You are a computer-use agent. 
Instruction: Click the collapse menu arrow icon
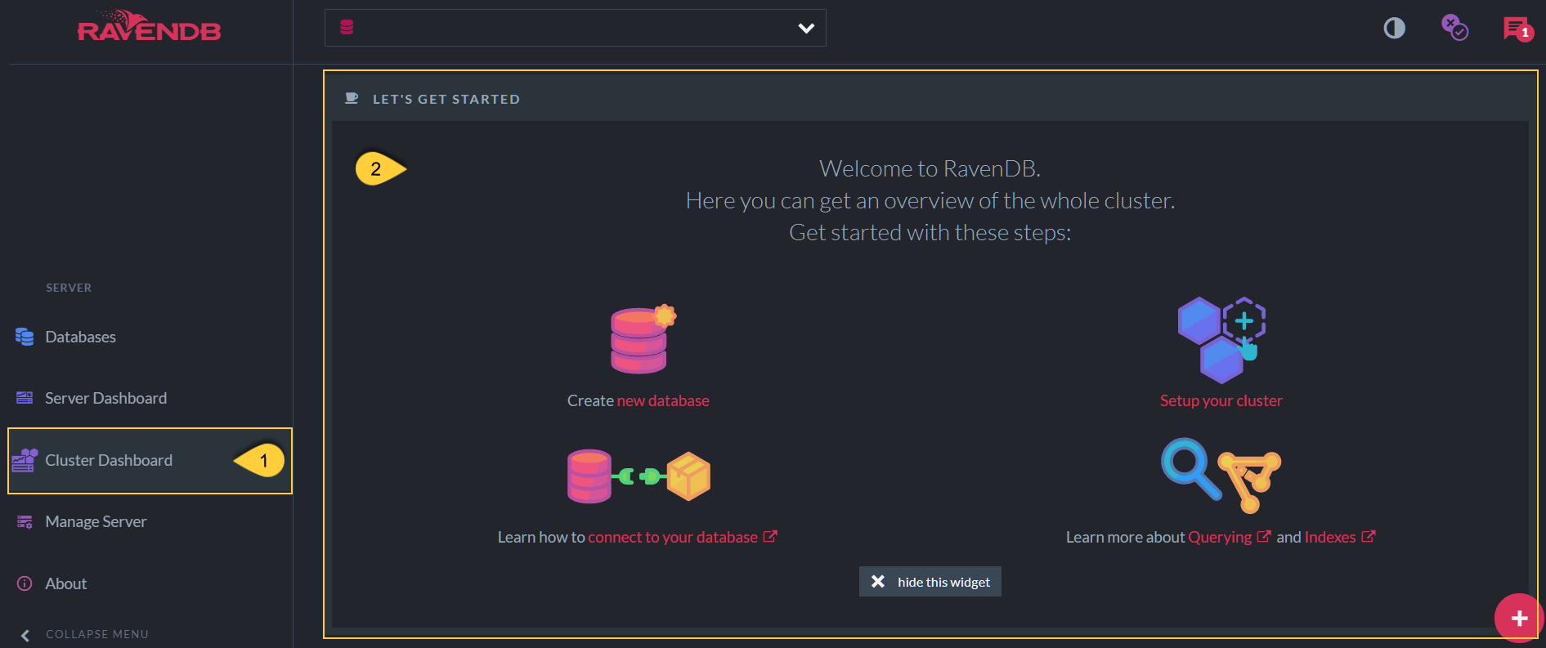coord(25,635)
